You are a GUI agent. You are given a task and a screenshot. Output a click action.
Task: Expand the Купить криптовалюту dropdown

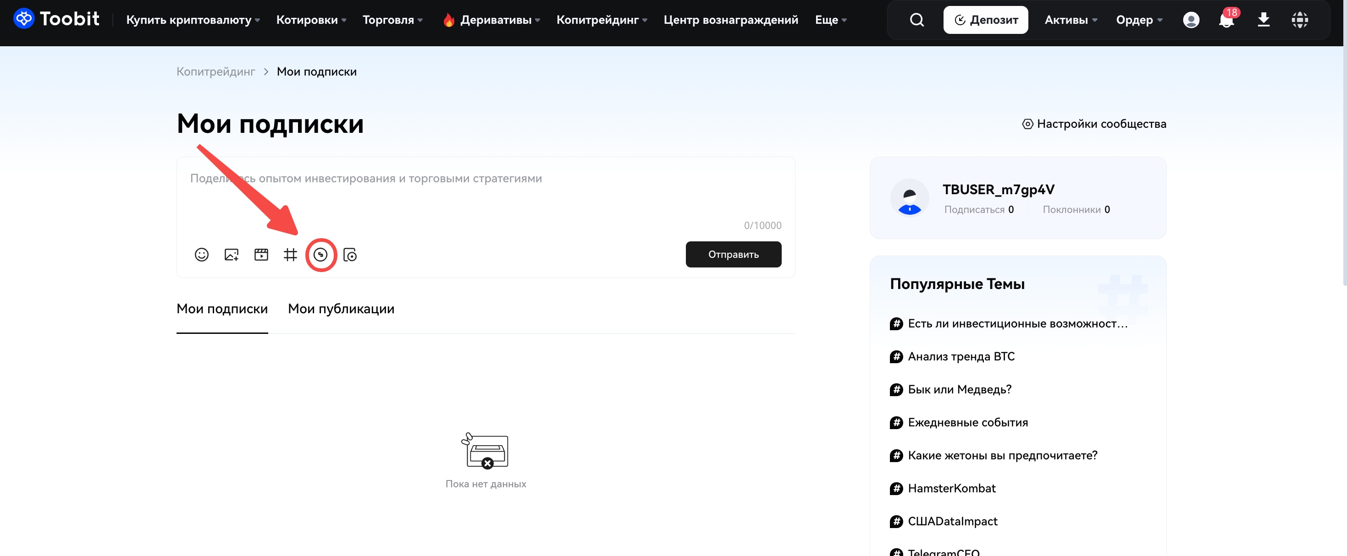click(x=193, y=20)
